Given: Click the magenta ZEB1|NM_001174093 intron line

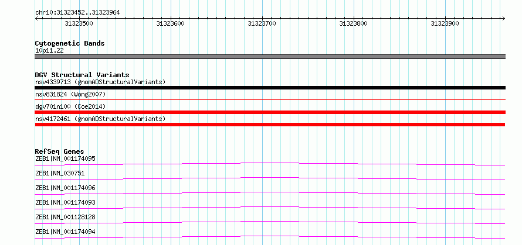Looking at the screenshot, I should tap(270, 208).
